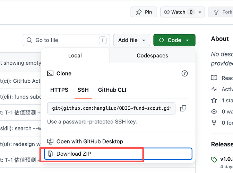Pin this repository with the Pin button

point(144,12)
